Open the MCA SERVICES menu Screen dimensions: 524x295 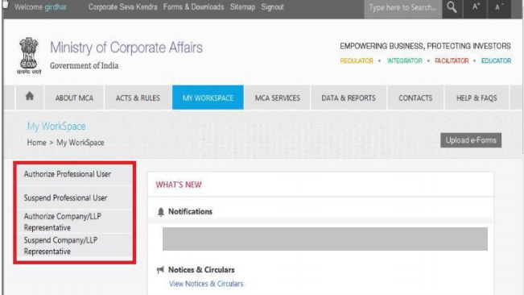(x=278, y=98)
